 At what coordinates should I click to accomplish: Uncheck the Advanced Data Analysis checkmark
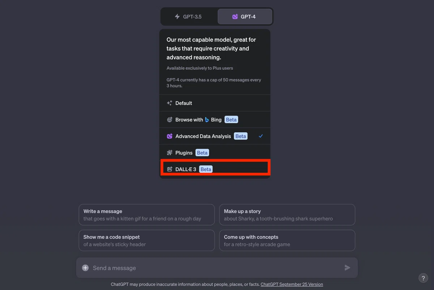coord(261,136)
